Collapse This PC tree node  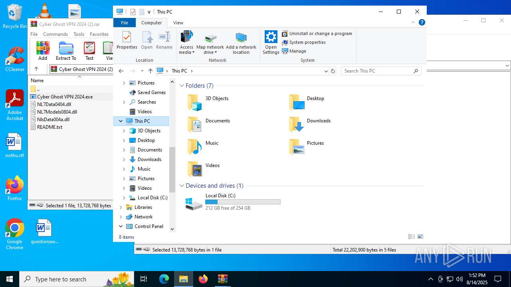[121, 121]
